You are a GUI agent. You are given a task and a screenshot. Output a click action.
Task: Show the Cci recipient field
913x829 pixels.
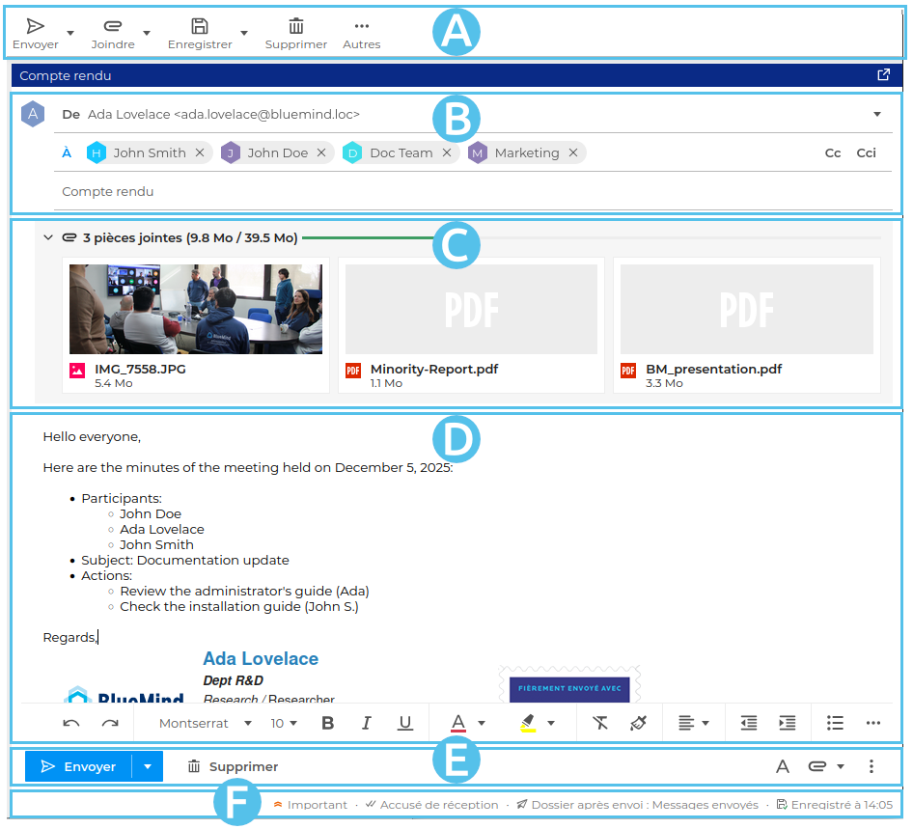867,153
